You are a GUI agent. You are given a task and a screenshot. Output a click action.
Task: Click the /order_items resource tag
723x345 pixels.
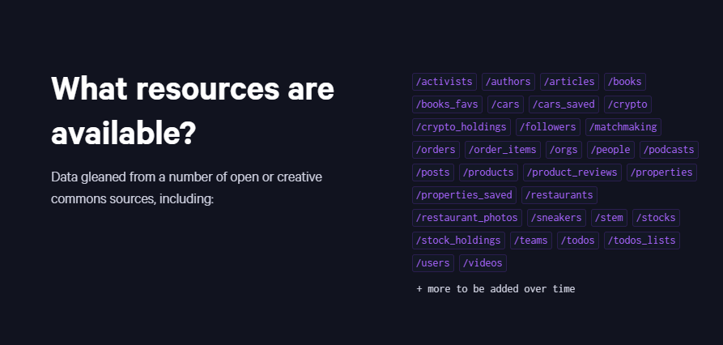pos(503,150)
